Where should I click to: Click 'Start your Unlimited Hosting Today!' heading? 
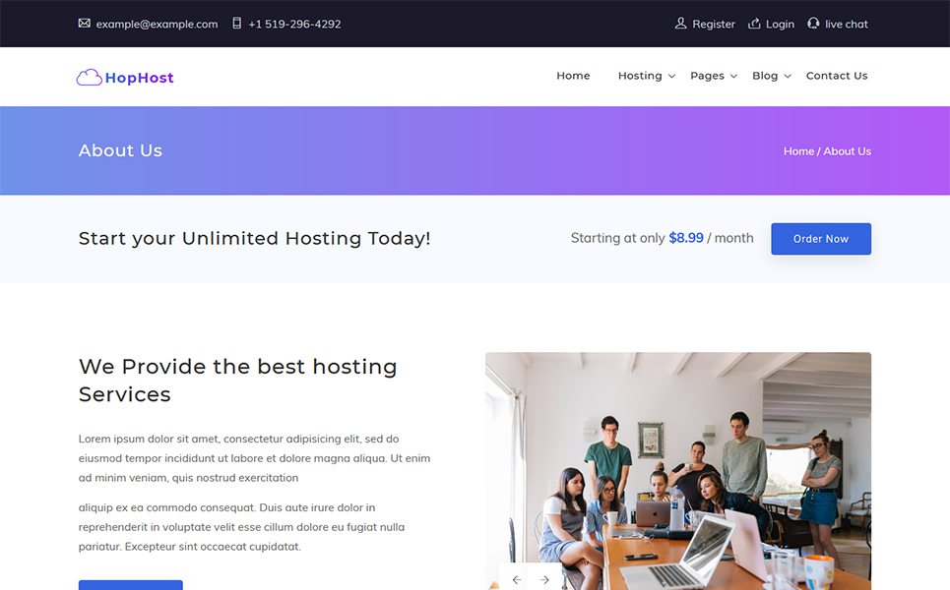point(254,238)
